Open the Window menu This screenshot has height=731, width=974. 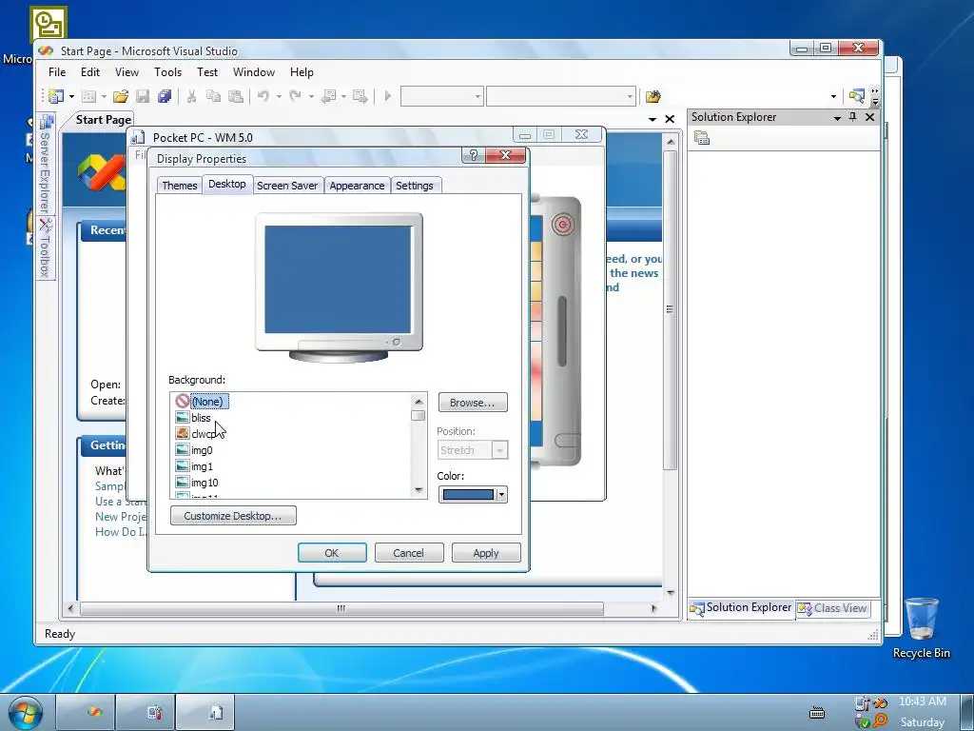click(x=253, y=72)
